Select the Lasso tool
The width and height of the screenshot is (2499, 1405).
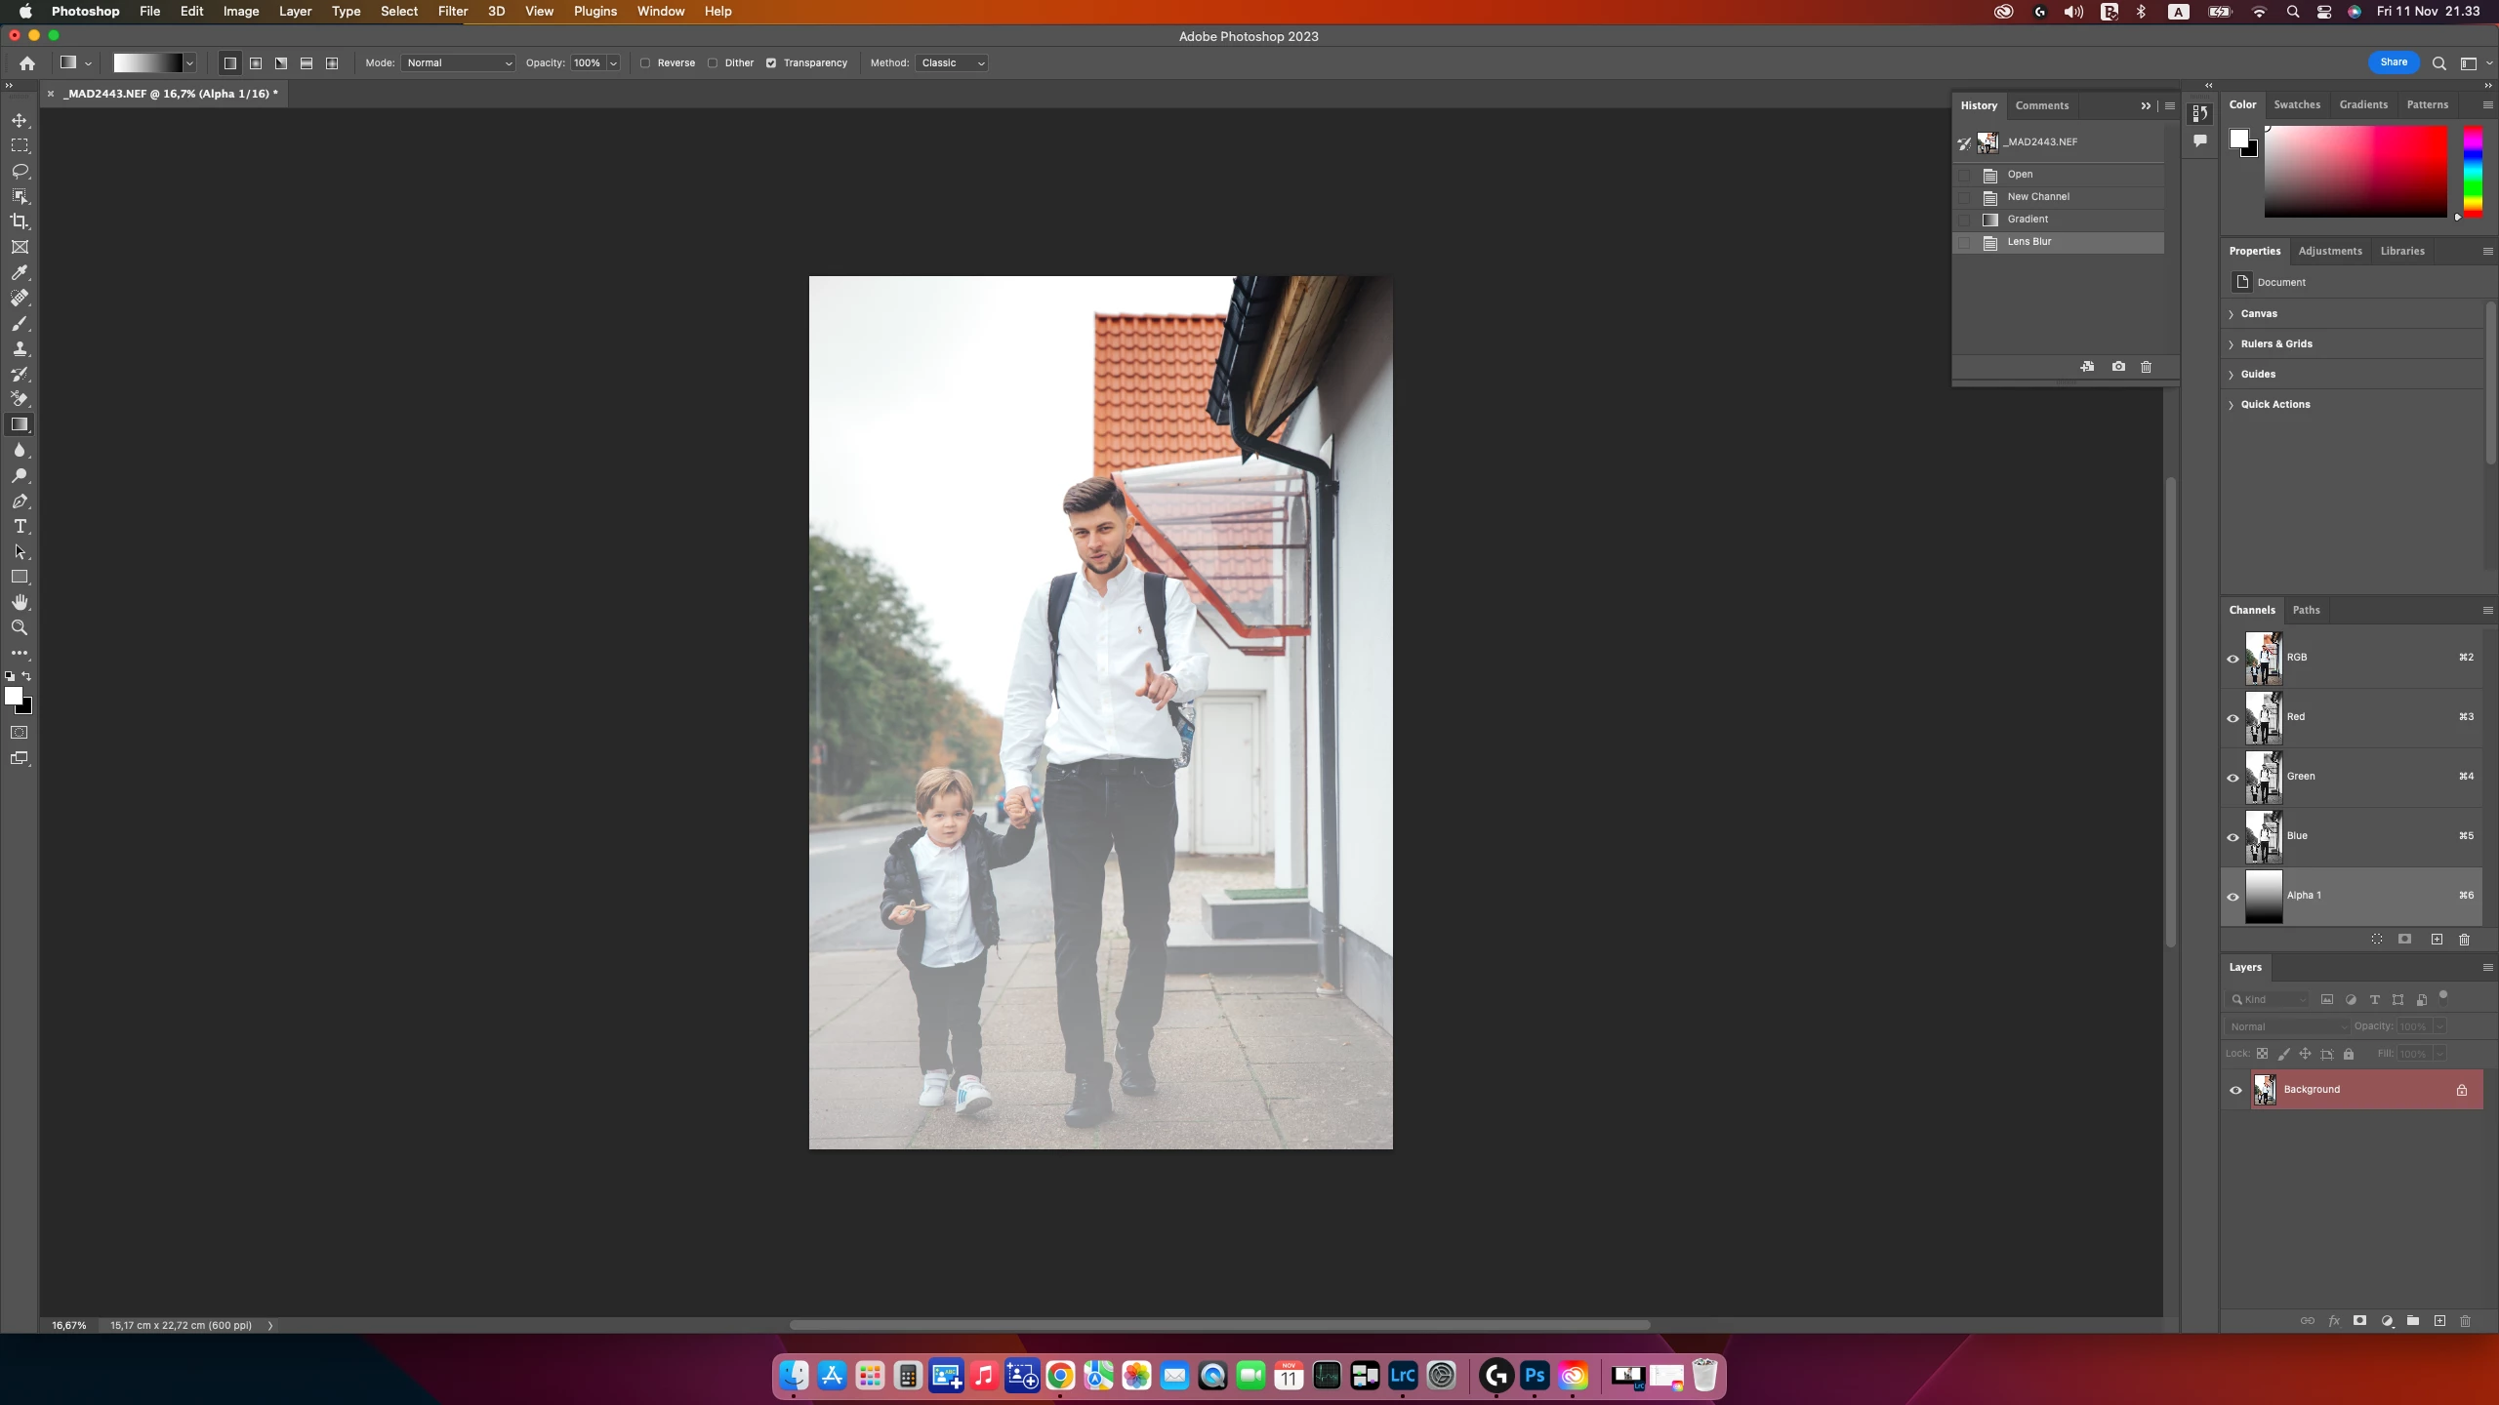click(x=20, y=171)
